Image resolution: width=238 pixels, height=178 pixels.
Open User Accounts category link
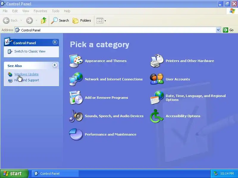[178, 79]
